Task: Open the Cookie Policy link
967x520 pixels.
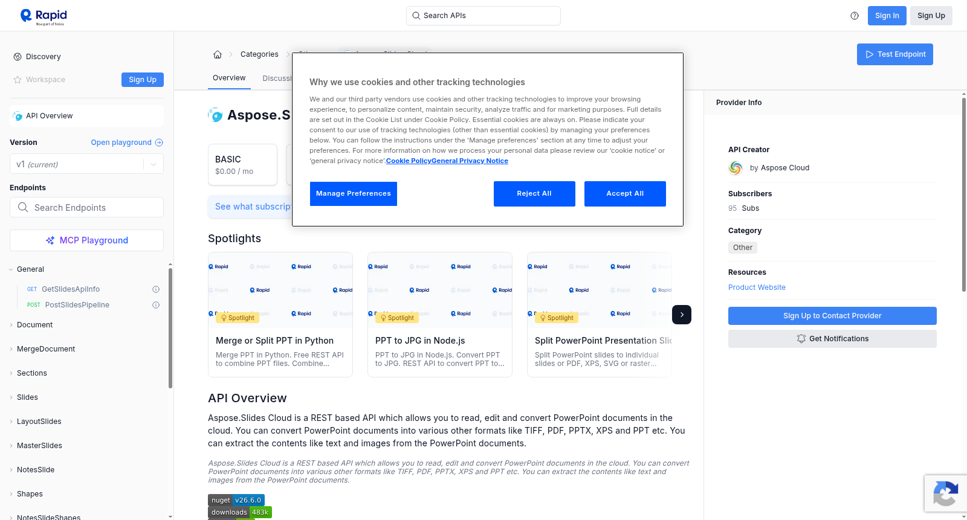Action: [x=409, y=161]
